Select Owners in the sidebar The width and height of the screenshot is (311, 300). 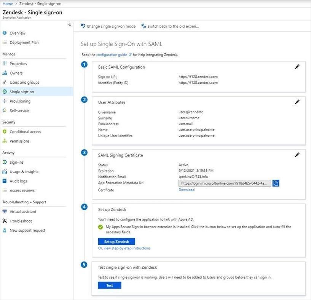click(x=16, y=73)
